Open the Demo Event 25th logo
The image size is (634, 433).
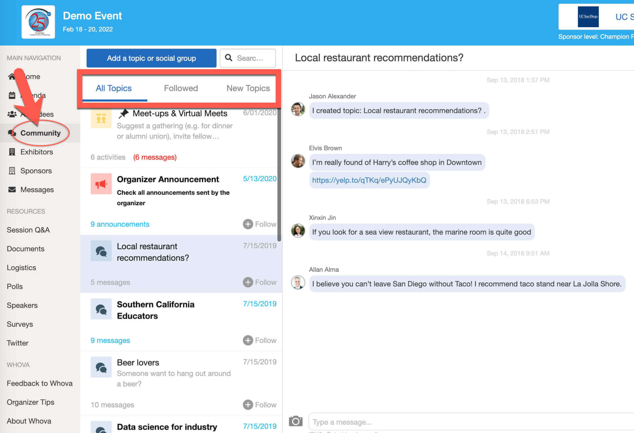(x=38, y=22)
